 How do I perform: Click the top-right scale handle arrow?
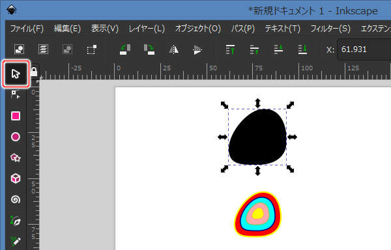[290, 105]
